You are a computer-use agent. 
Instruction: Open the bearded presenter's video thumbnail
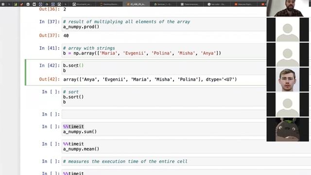tap(287, 8)
